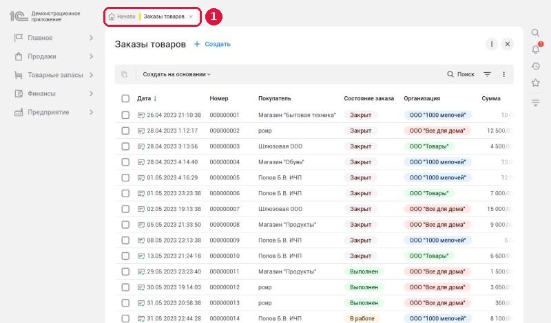Toggle select-all checkbox in header
Viewport: 551px width, 323px height.
[x=125, y=98]
